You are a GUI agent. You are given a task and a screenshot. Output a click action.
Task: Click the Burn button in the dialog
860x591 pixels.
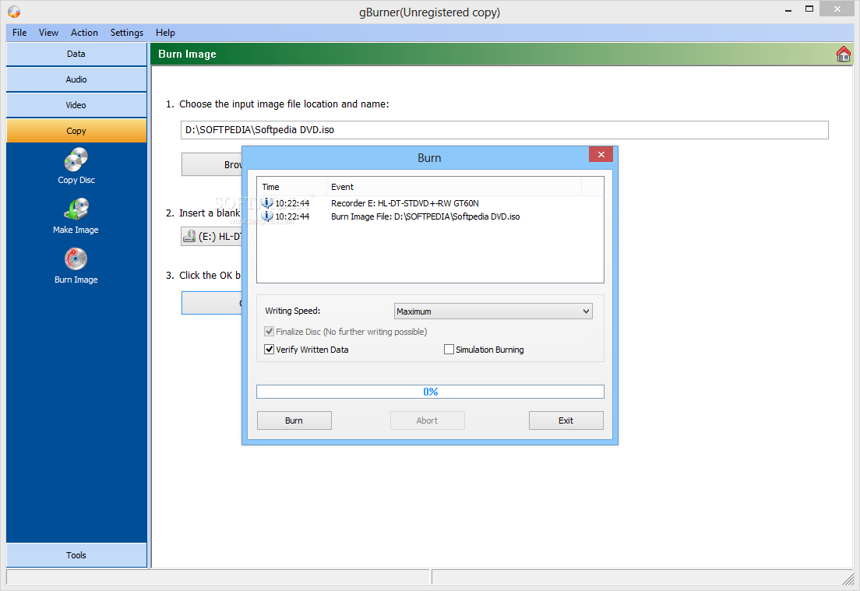tap(294, 420)
